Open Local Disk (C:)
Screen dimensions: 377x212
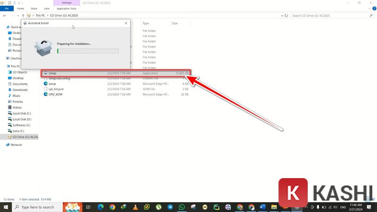pos(22,113)
